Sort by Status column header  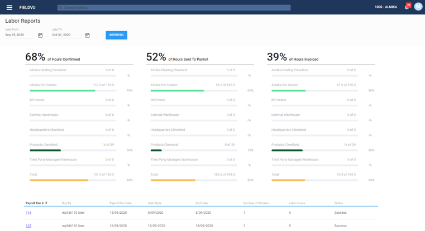click(x=338, y=203)
